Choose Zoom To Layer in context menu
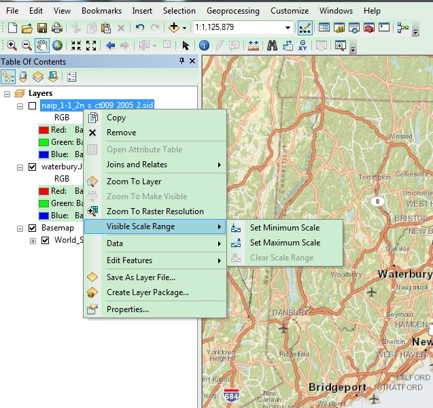The height and width of the screenshot is (408, 433). 155,182
